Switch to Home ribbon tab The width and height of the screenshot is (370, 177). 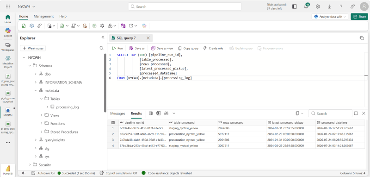24,16
